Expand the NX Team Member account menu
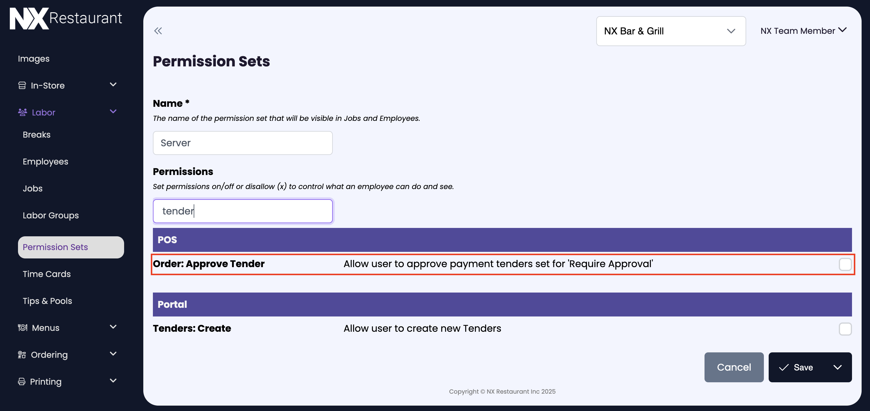This screenshot has width=870, height=411. [803, 30]
